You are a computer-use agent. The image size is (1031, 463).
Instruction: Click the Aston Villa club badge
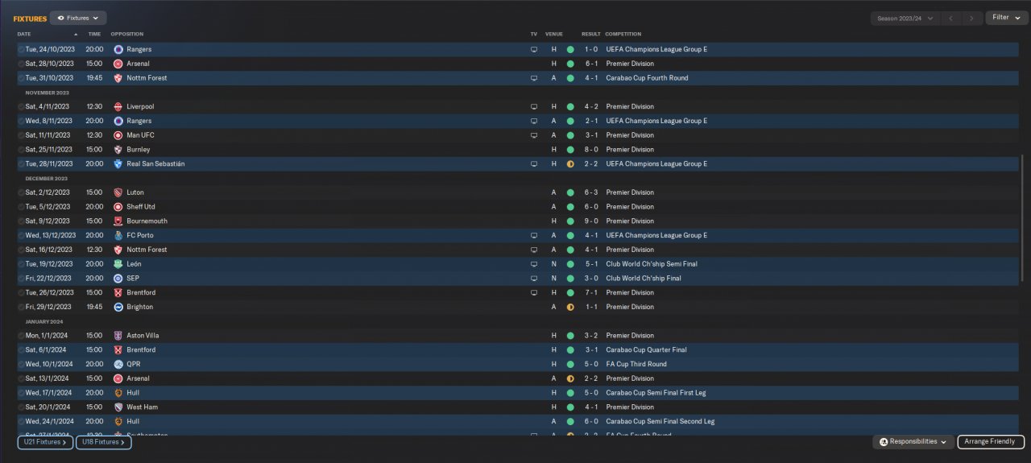pyautogui.click(x=118, y=336)
